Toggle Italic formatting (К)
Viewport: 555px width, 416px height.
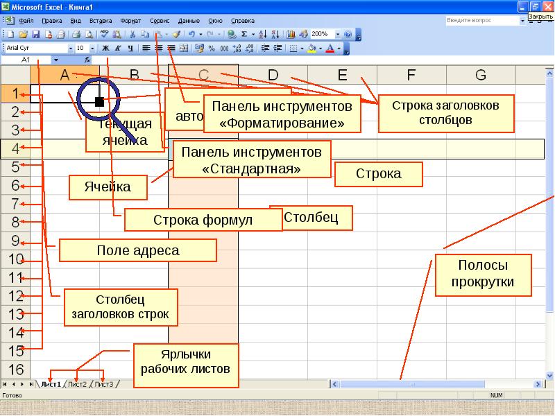coord(118,48)
